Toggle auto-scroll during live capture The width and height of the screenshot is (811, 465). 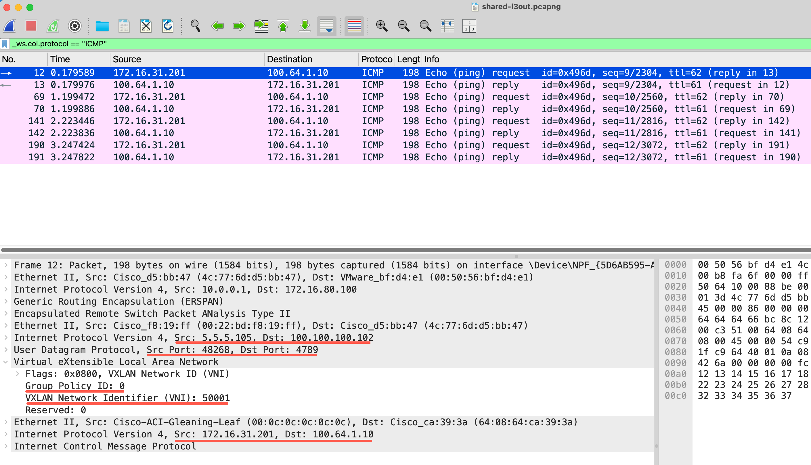[x=327, y=26]
